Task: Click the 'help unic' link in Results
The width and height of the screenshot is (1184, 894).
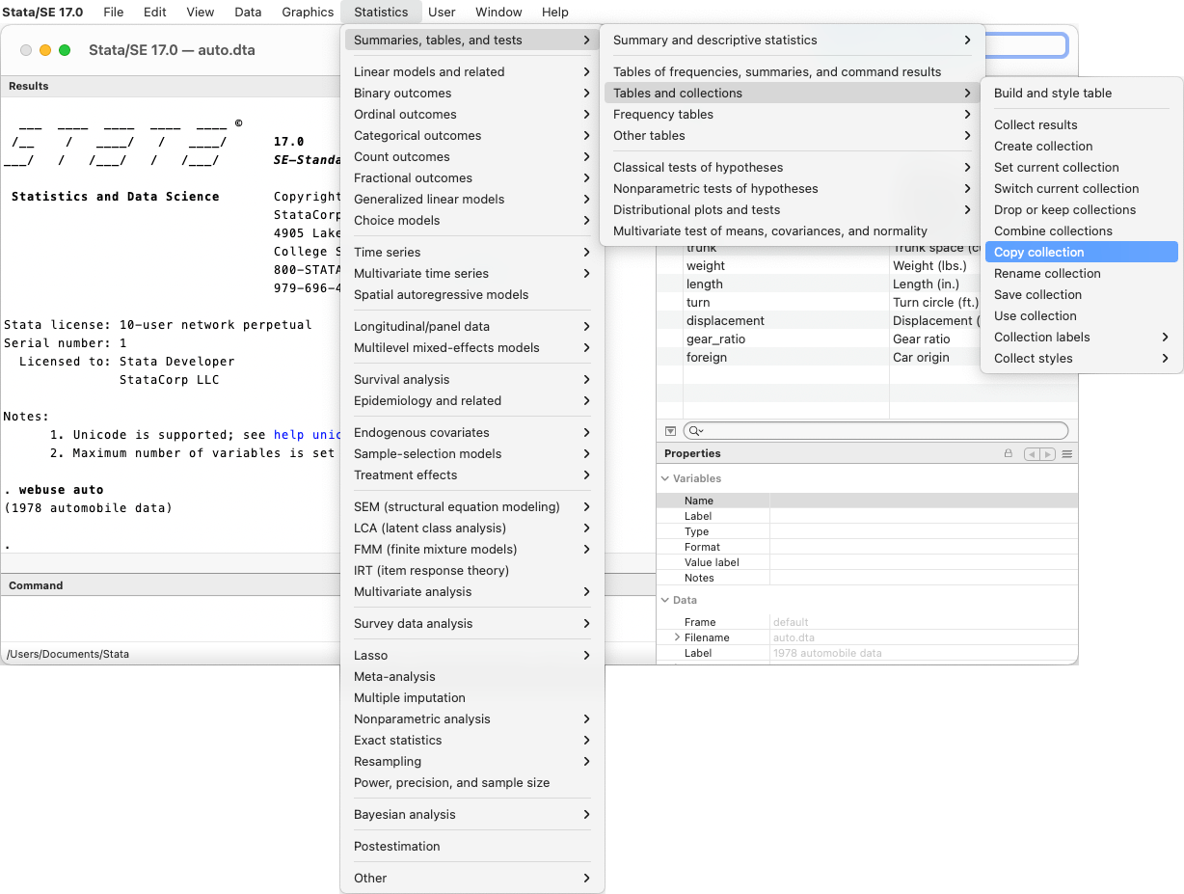Action: pos(308,435)
